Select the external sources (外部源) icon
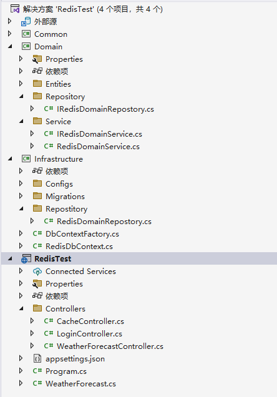This screenshot has height=397, width=277. click(26, 21)
